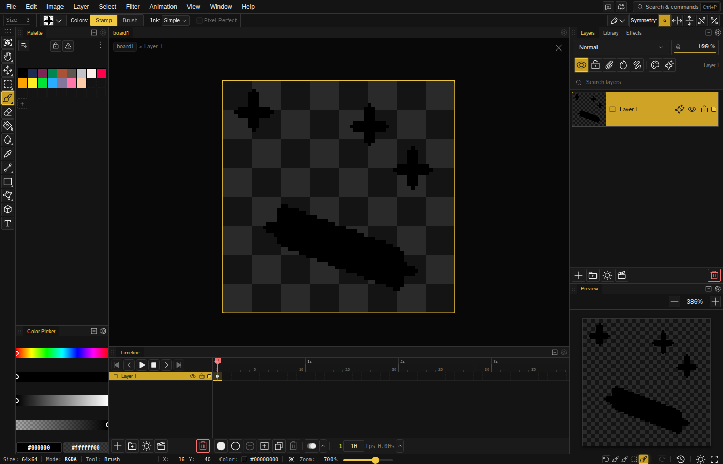Select the Brush colors mode
The image size is (723, 464).
point(130,21)
